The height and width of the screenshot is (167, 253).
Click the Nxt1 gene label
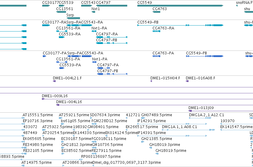tap(96, 9)
